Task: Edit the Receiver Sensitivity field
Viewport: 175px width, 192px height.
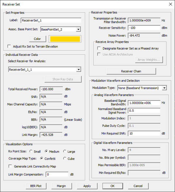Action: (144, 28)
